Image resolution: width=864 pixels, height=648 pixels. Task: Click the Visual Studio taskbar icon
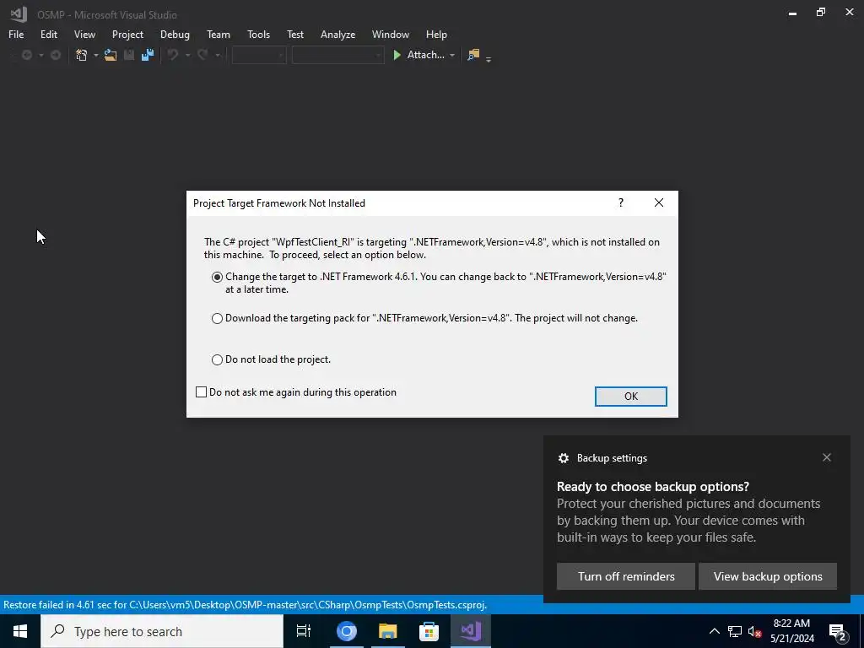click(471, 631)
